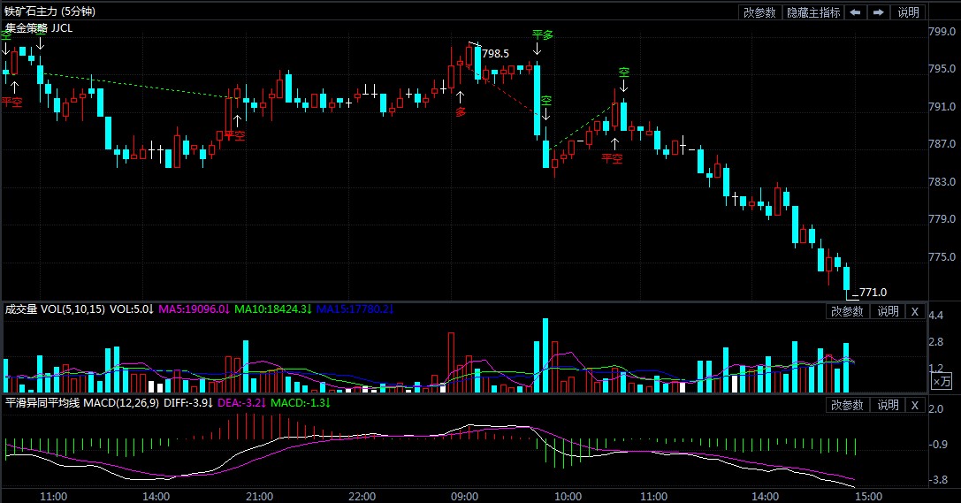Click the left arrow navigation icon
Viewport: 961px width, 503px height.
(856, 12)
